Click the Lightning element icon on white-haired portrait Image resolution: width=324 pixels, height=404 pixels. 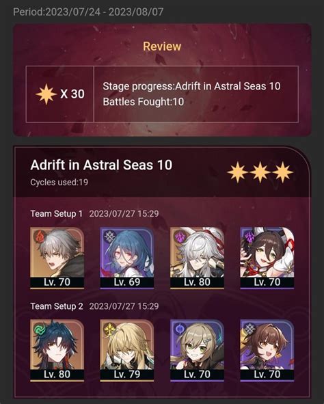[x=180, y=237]
